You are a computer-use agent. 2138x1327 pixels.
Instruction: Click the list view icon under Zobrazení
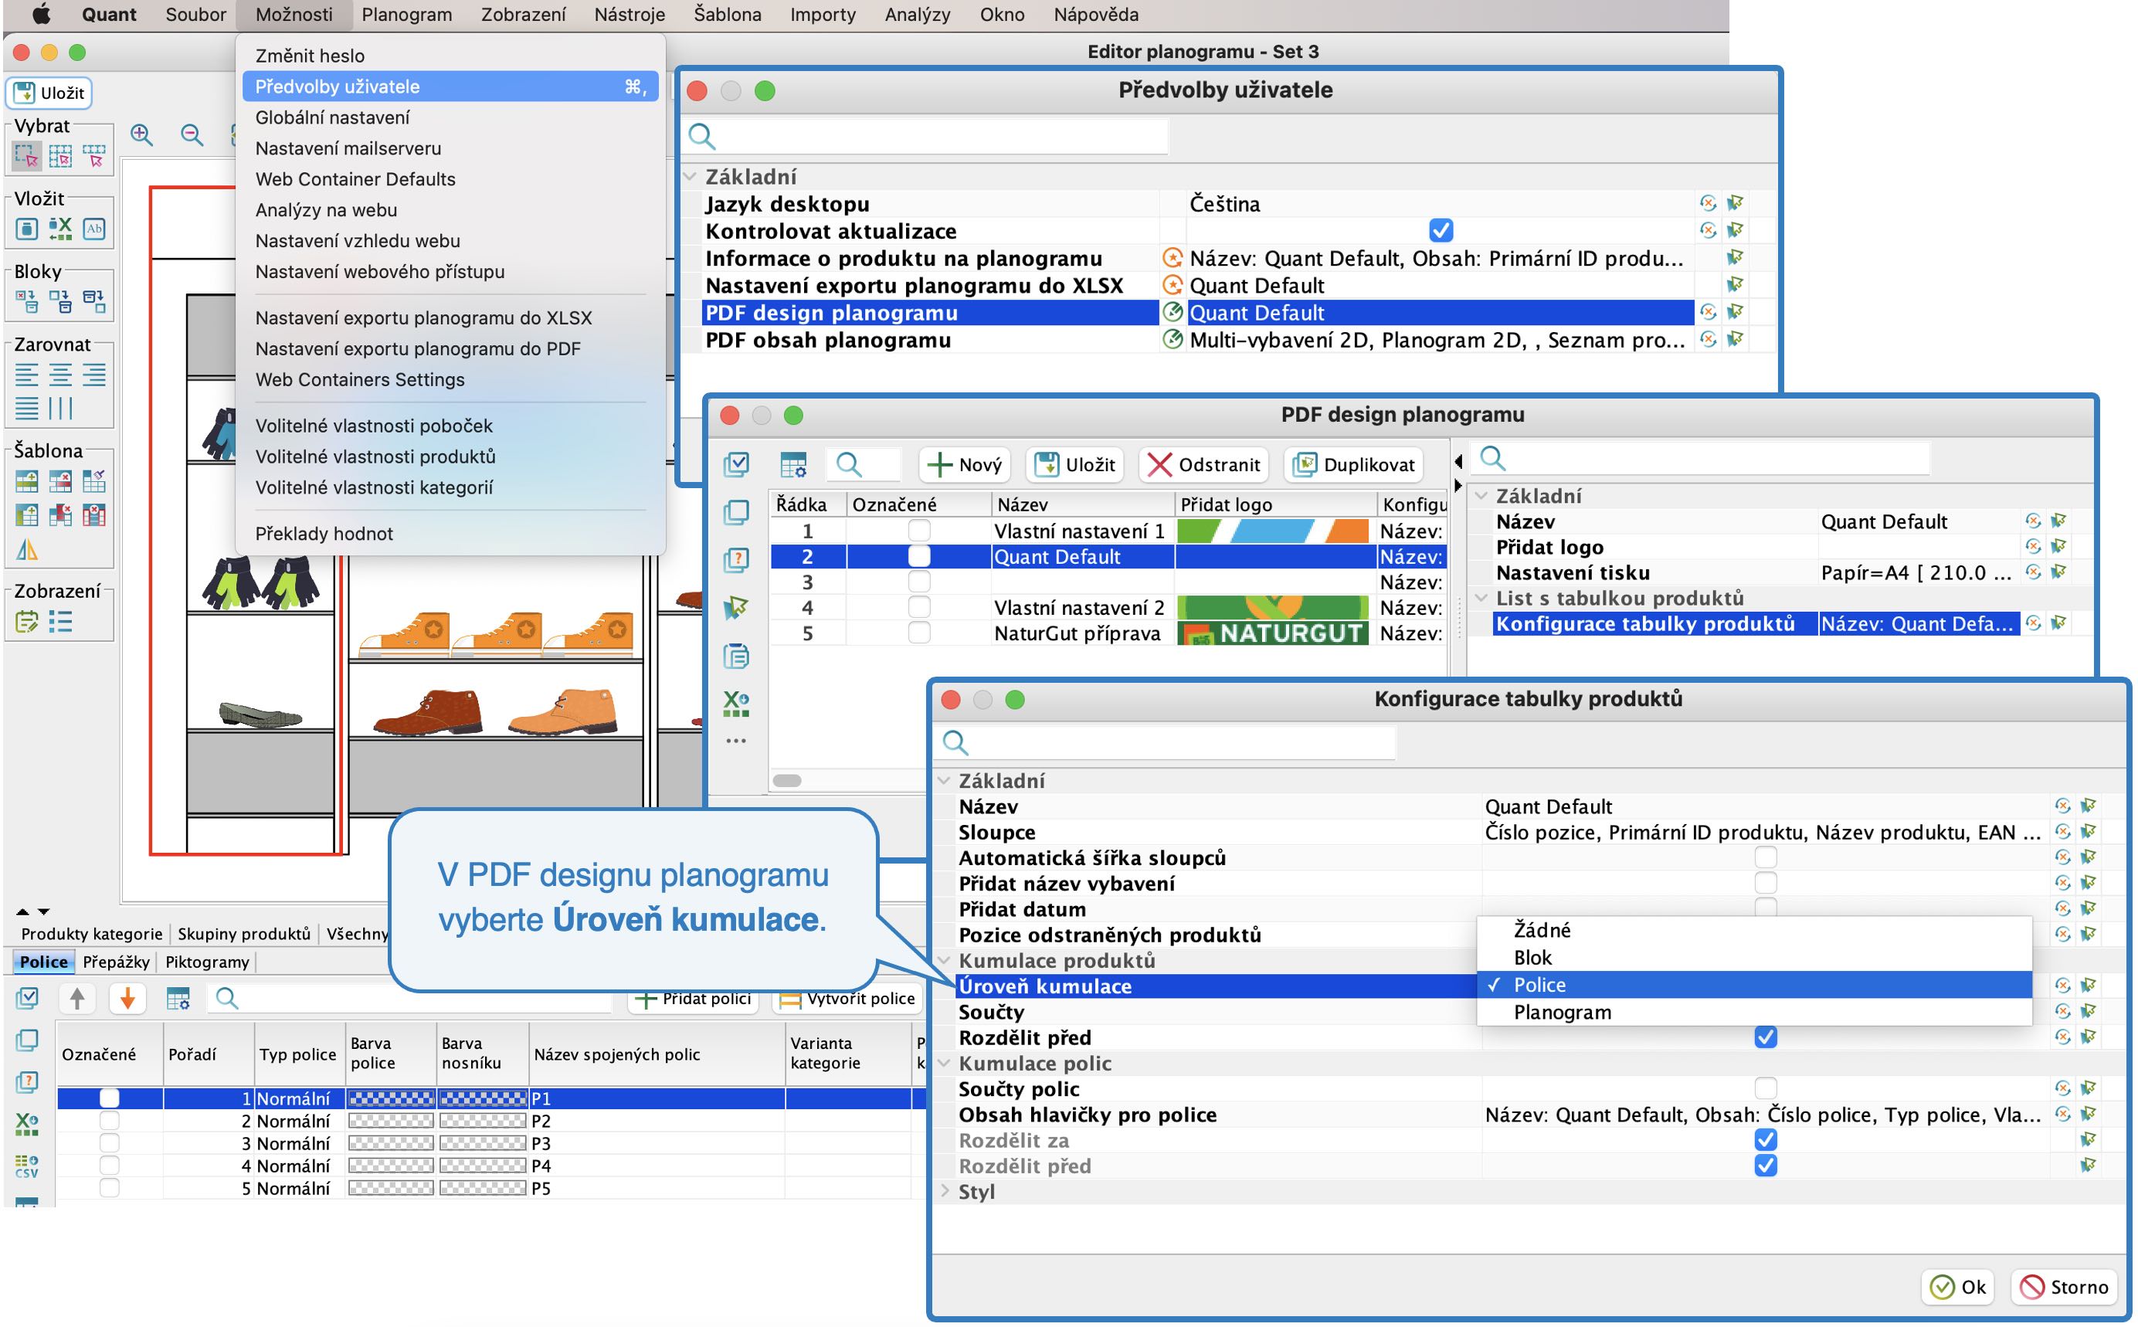click(x=60, y=623)
